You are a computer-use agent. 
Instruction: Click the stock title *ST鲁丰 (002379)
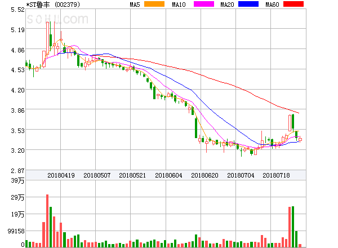[x=53, y=5]
